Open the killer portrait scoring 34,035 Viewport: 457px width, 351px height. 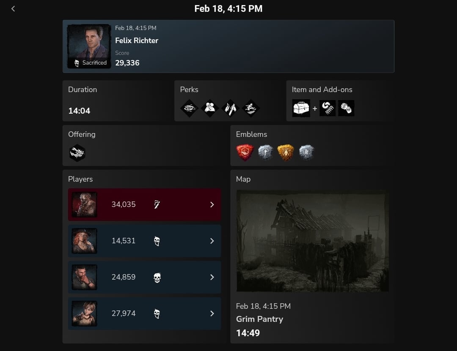[85, 204]
